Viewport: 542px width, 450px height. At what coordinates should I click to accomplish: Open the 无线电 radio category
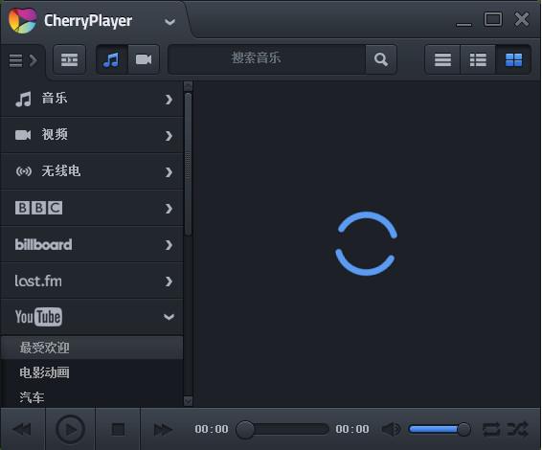(92, 171)
